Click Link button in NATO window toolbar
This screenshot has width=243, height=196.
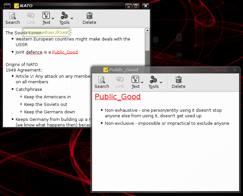click(31, 18)
